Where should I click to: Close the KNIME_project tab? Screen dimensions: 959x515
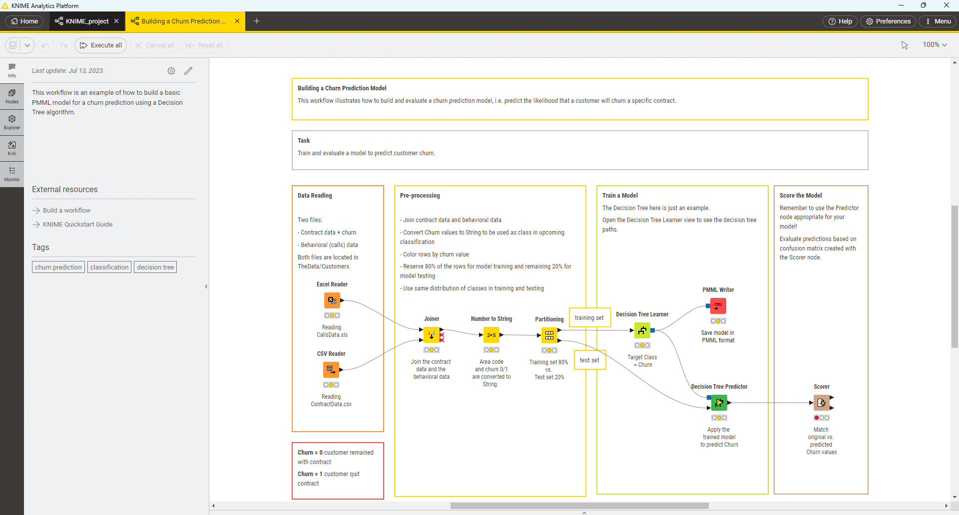[x=116, y=21]
